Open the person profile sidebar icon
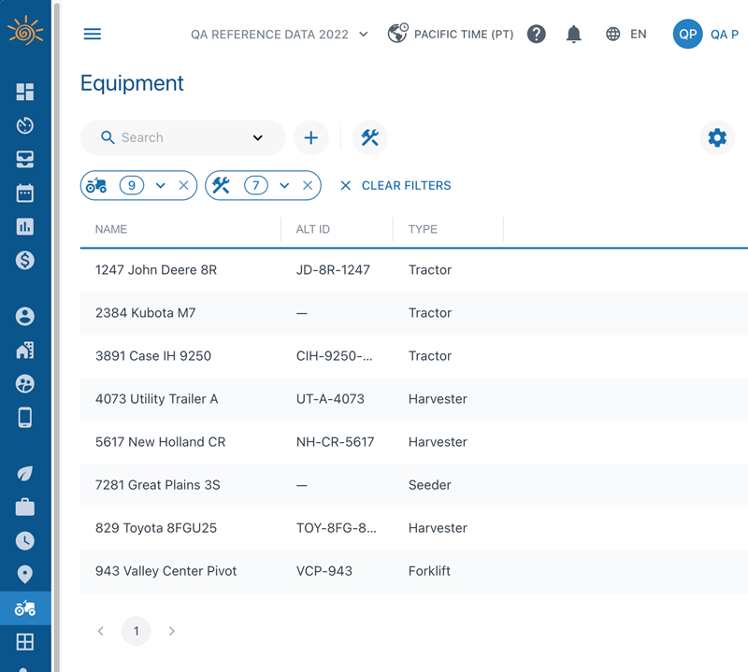 (x=25, y=316)
